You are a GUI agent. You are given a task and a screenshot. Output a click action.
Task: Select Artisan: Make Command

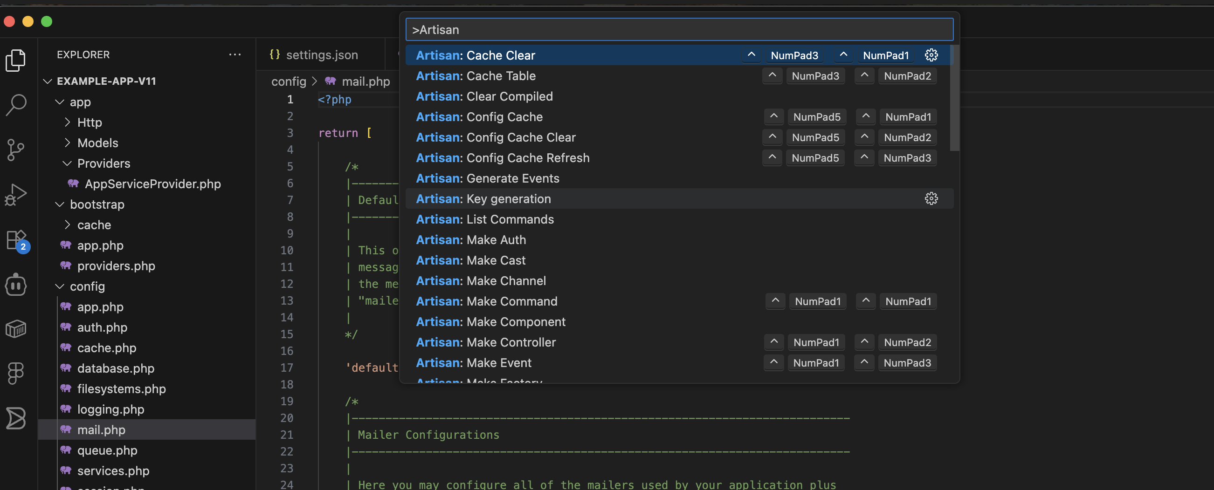[679, 301]
